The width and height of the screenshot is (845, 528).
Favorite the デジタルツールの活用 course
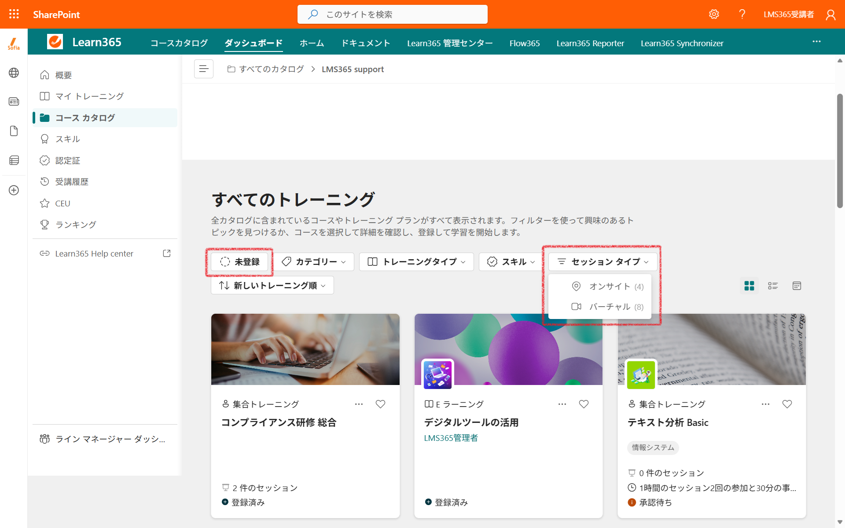coord(584,404)
